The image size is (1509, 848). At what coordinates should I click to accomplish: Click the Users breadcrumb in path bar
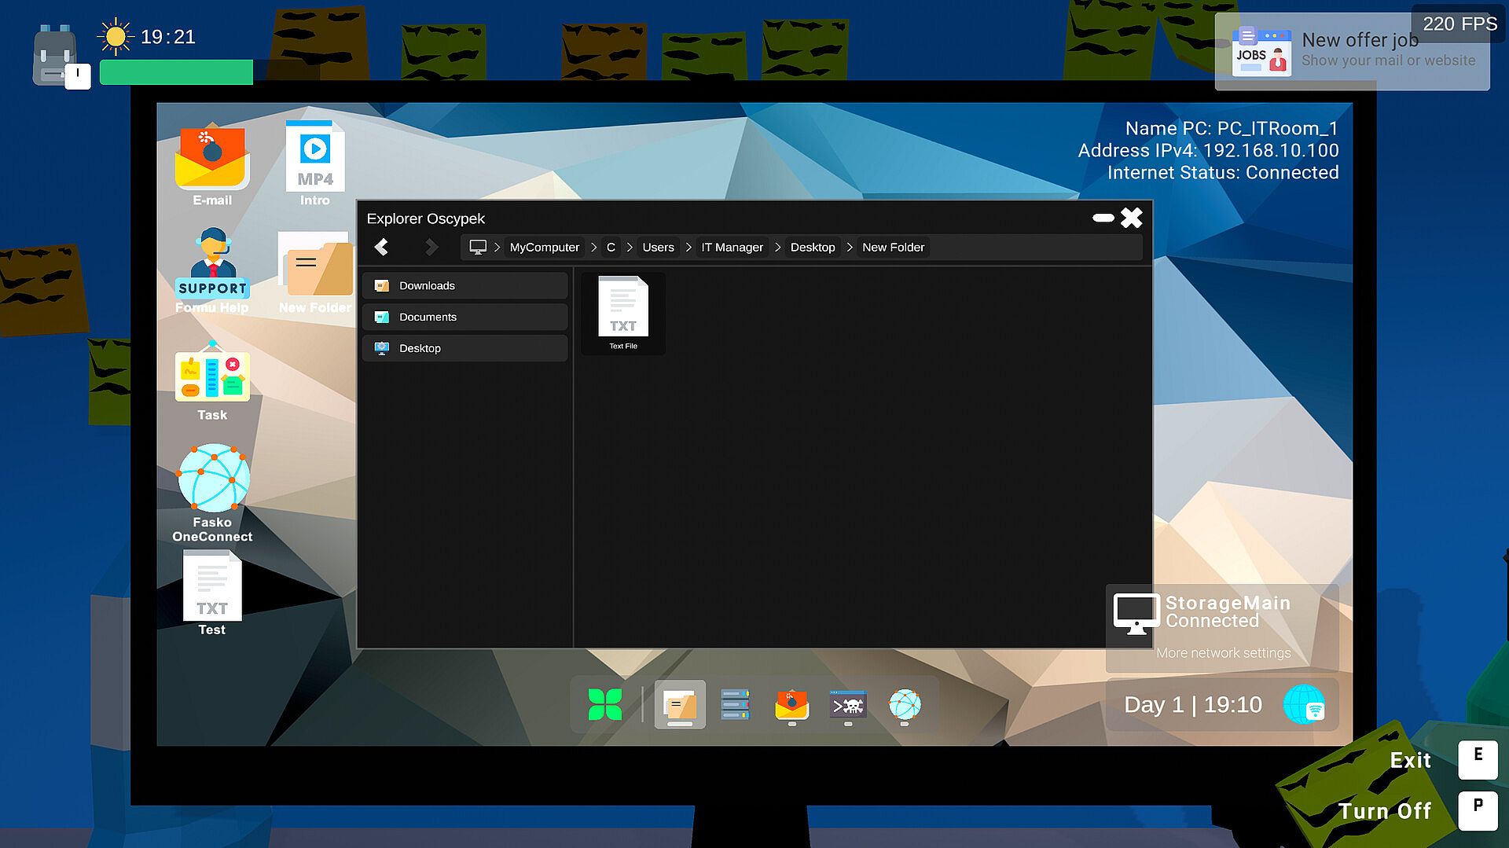(658, 248)
